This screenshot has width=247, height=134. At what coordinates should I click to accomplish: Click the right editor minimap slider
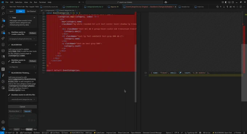coord(244,72)
